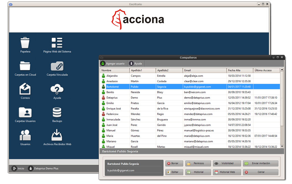
Task: Open Página Web del Sistema icon
Action: pos(57,43)
